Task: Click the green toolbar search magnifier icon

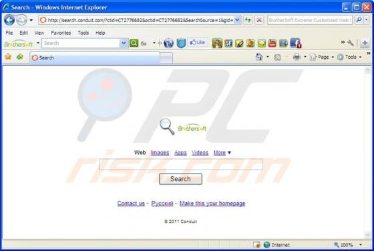Action: (134, 43)
